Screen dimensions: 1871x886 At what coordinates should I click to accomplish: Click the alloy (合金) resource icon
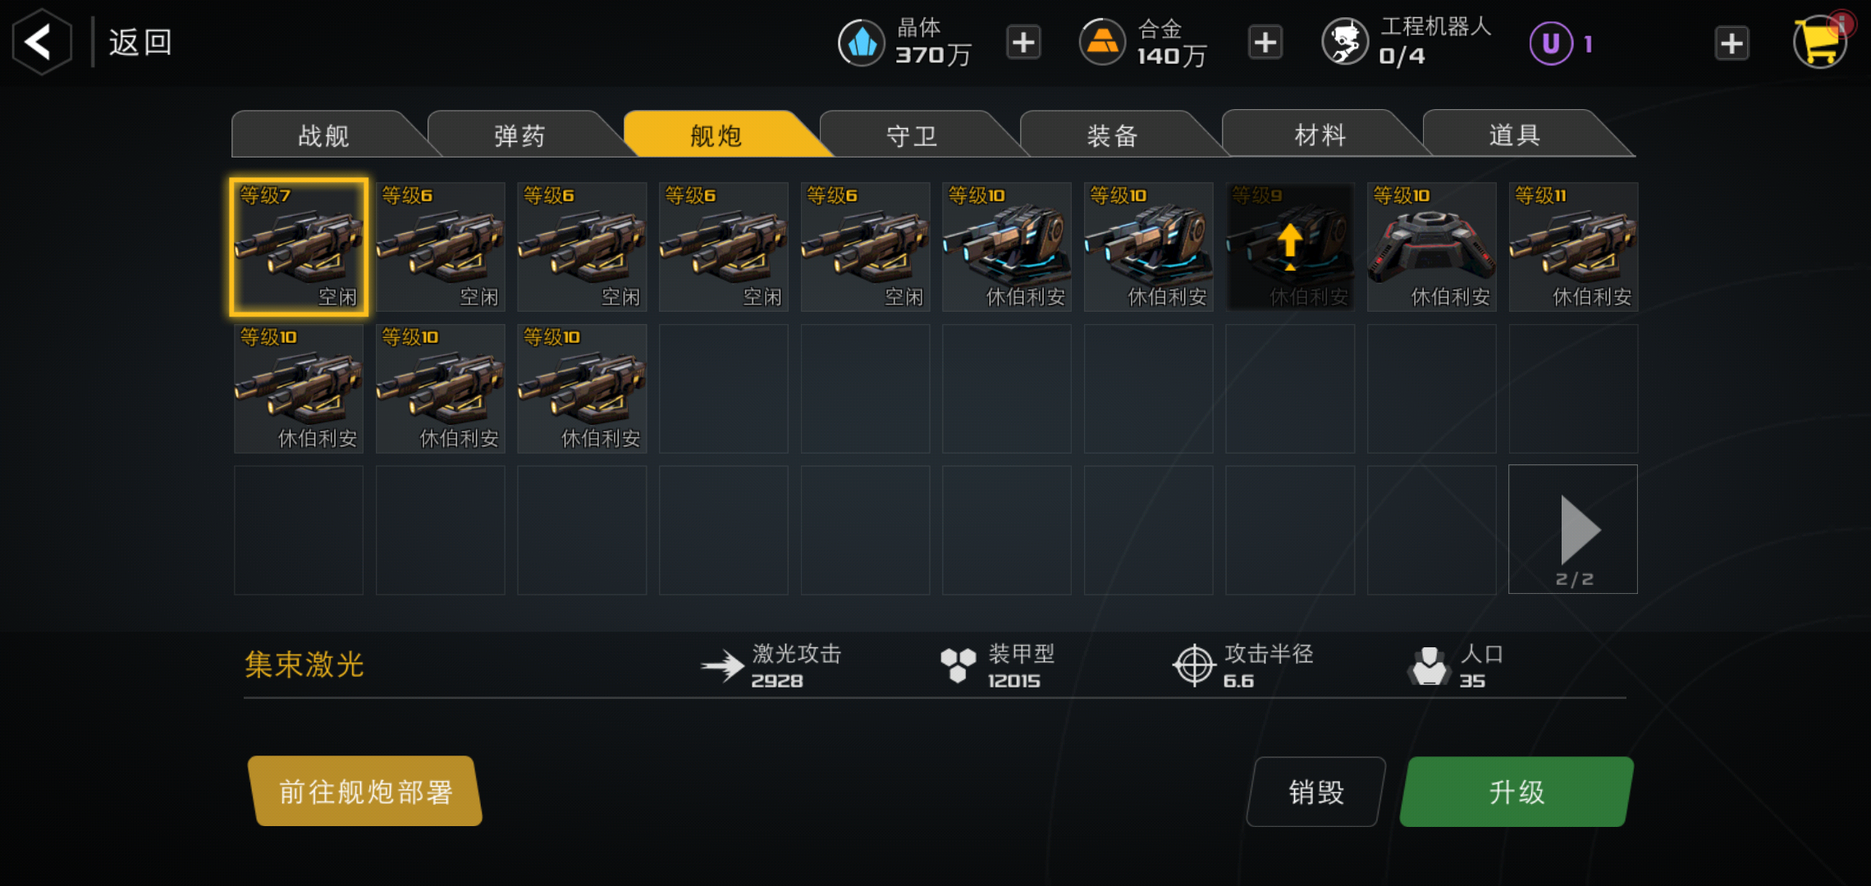1102,43
